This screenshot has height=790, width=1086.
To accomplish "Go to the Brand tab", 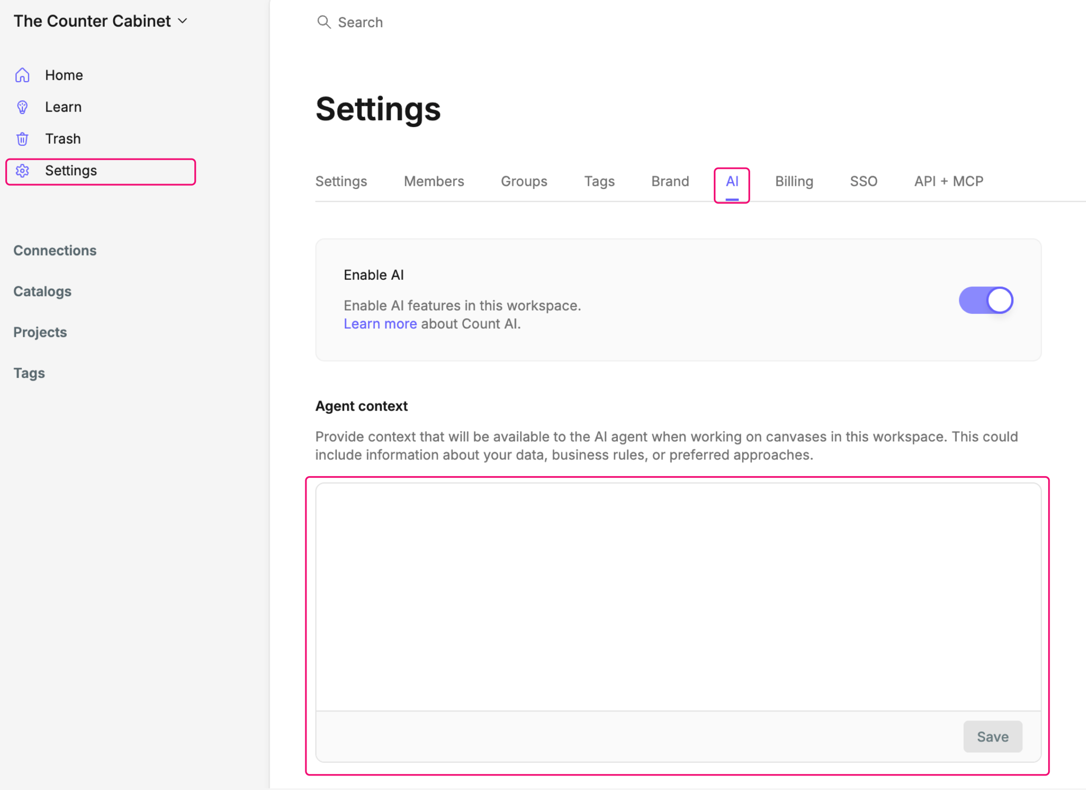I will [x=670, y=181].
